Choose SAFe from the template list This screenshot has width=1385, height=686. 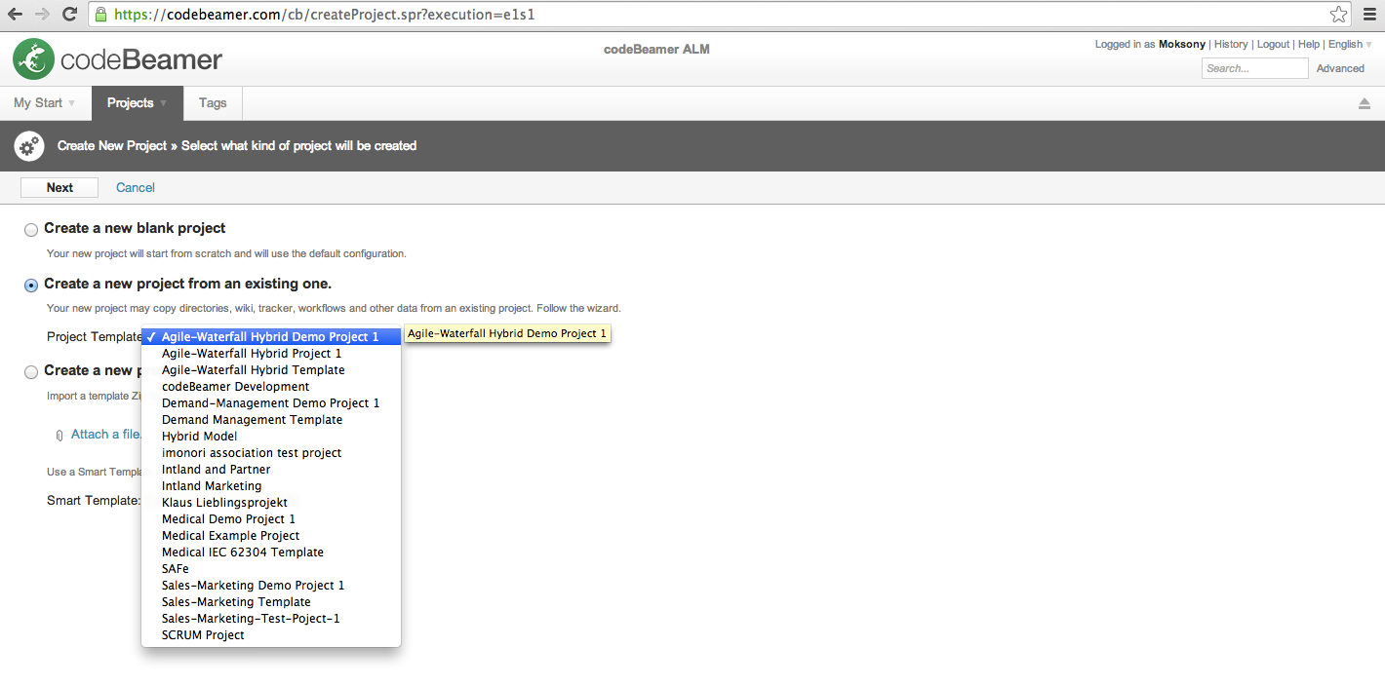pyautogui.click(x=271, y=569)
